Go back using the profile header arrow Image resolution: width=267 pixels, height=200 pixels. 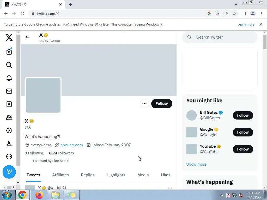[x=27, y=37]
